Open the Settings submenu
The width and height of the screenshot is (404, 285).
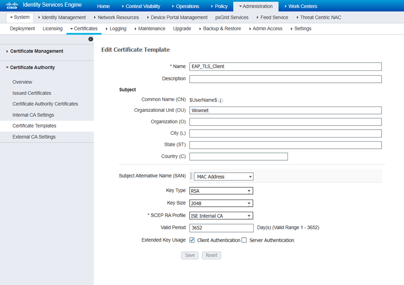click(301, 29)
